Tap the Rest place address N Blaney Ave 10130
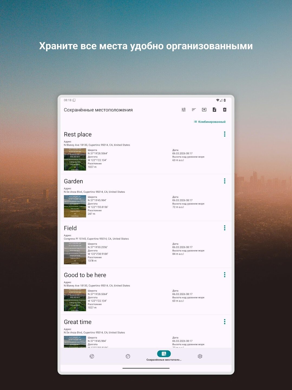The width and height of the screenshot is (292, 390). click(x=97, y=145)
